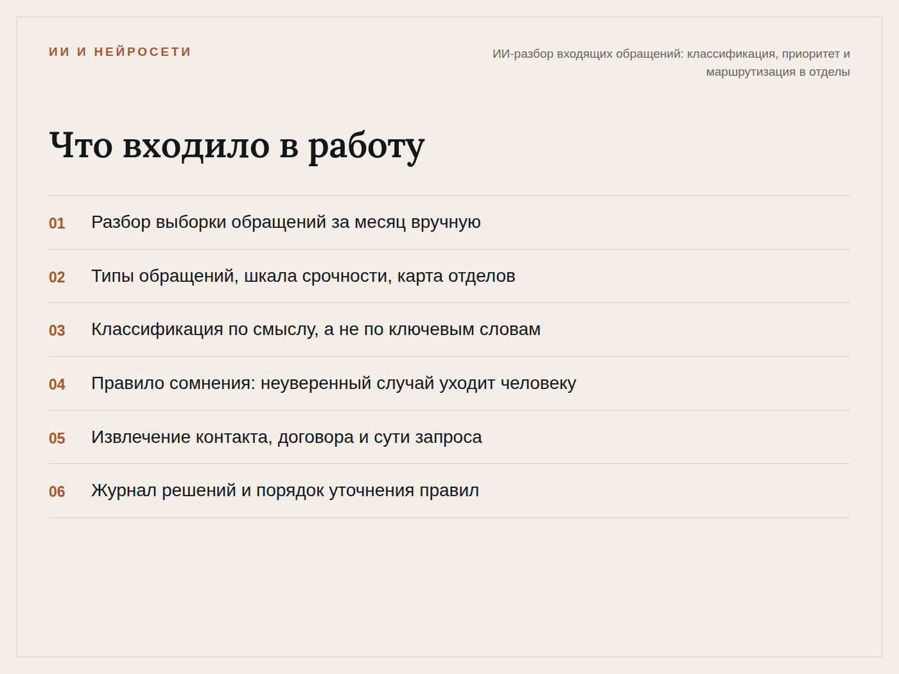The image size is (899, 674).
Task: Select 'Разбор выборки обращений за месяц вручную'
Action: pyautogui.click(x=286, y=222)
